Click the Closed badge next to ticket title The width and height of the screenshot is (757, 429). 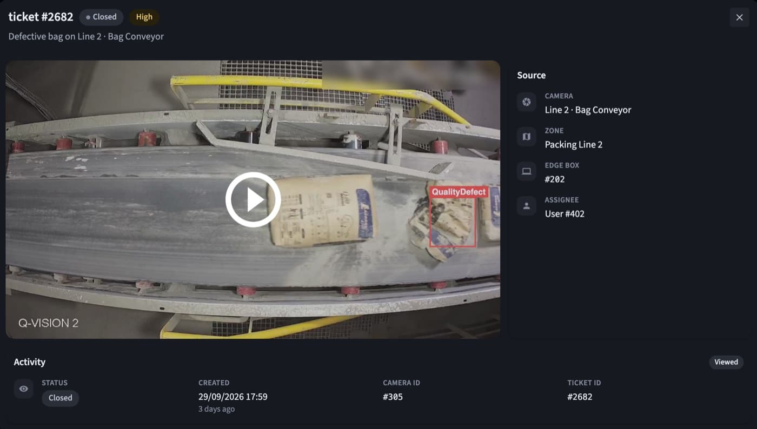(x=101, y=17)
